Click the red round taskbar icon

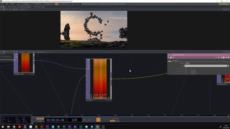19,126
